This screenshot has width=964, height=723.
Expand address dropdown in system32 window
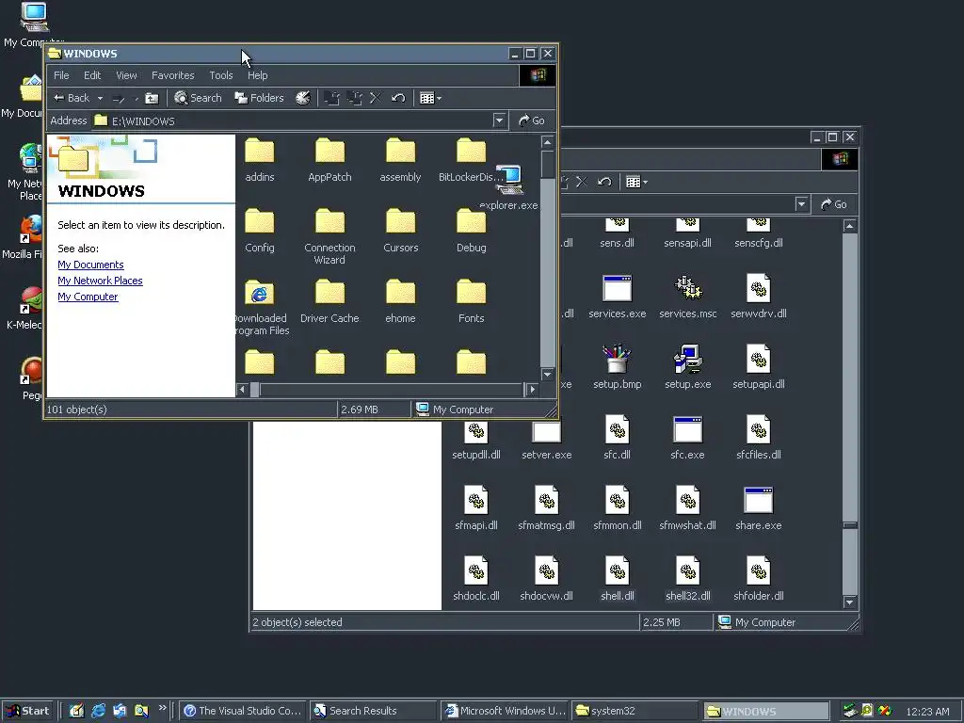[801, 204]
